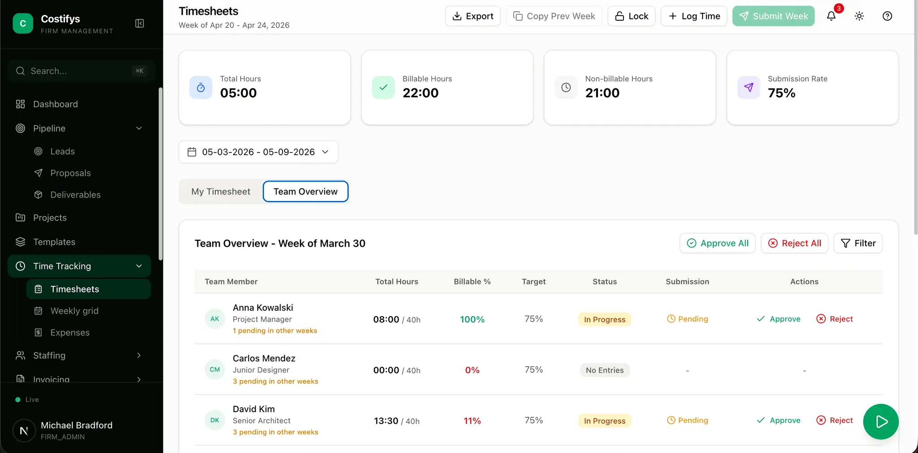918x453 pixels.
Task: Open Leads under Pipeline
Action: tap(88, 152)
